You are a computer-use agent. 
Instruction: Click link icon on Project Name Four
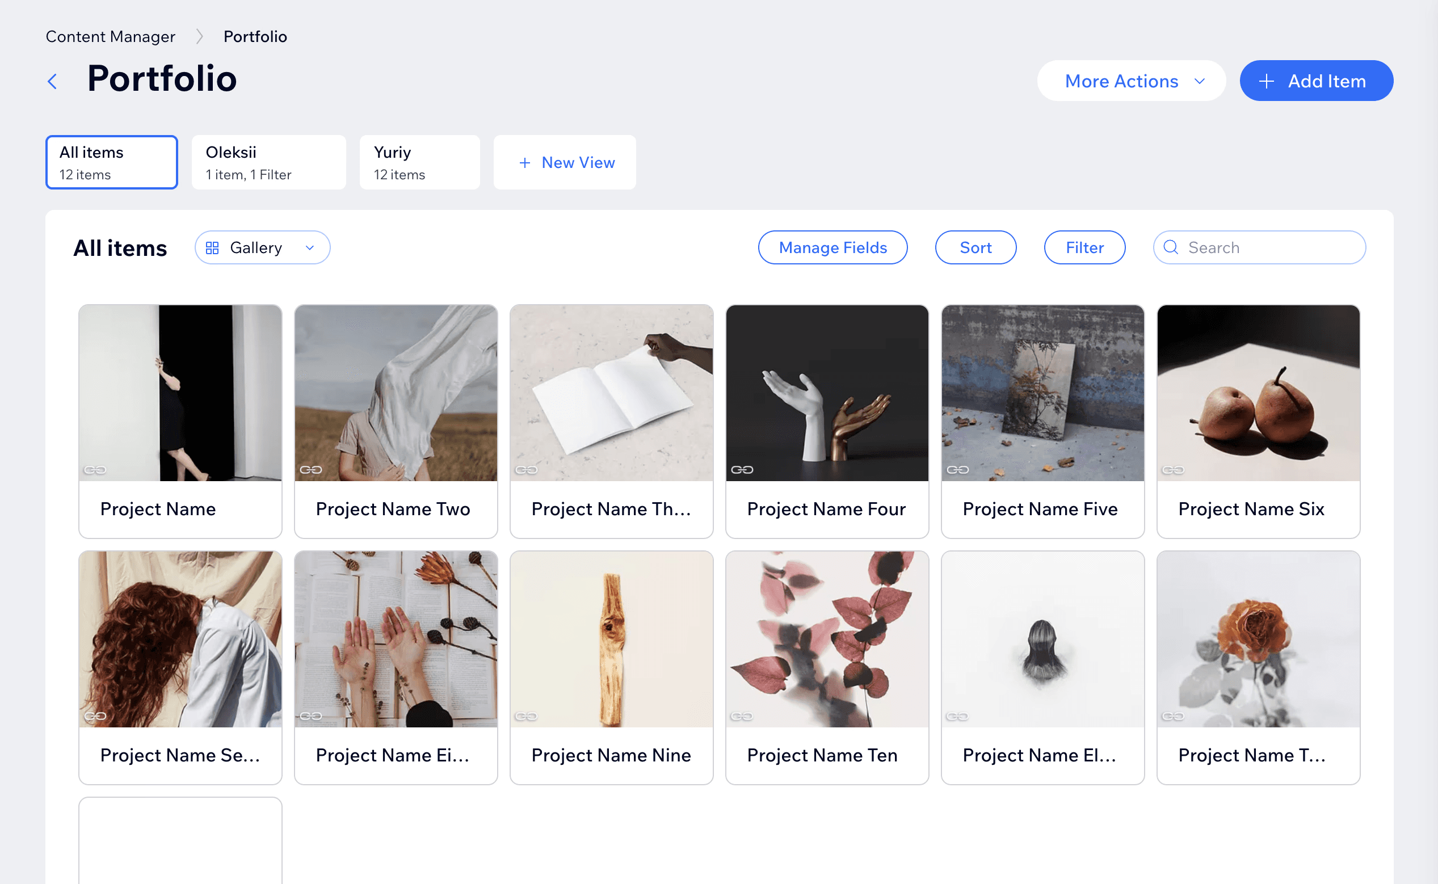click(x=742, y=469)
